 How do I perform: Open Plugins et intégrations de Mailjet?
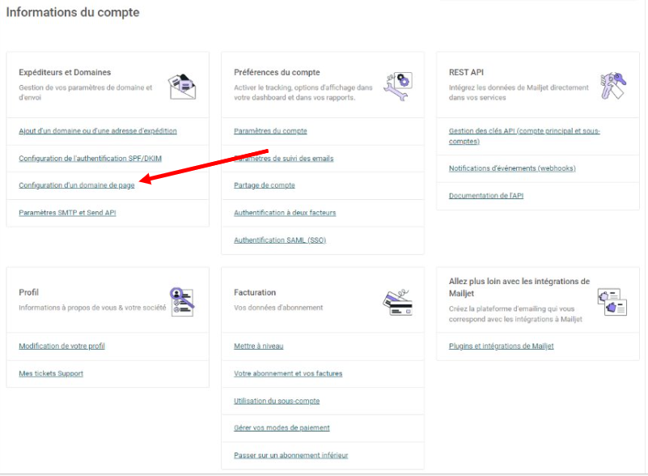point(501,346)
